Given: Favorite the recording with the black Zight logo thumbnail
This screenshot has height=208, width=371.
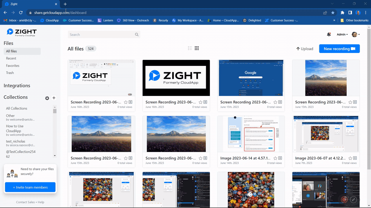Looking at the screenshot, I should 201,102.
